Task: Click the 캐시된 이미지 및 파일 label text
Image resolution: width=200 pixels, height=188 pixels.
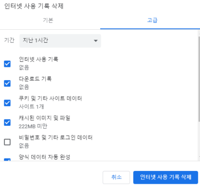Action: 44,118
